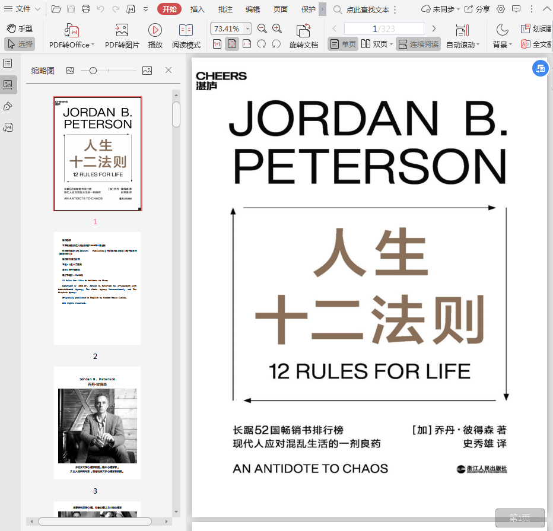Viewport: 553px width, 531px height.
Task: Switch to the 保护 tab
Action: click(x=308, y=9)
